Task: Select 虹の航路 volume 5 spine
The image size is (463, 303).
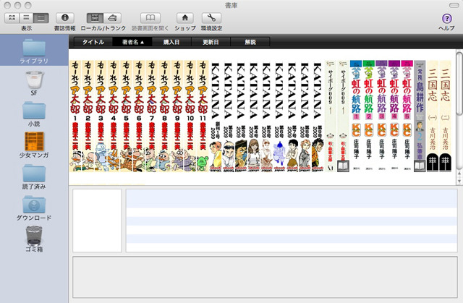Action: tap(407, 116)
